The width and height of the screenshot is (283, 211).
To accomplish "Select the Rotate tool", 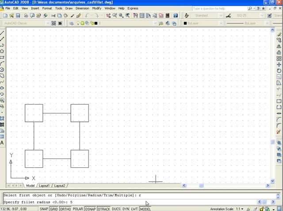I will coord(279,71).
